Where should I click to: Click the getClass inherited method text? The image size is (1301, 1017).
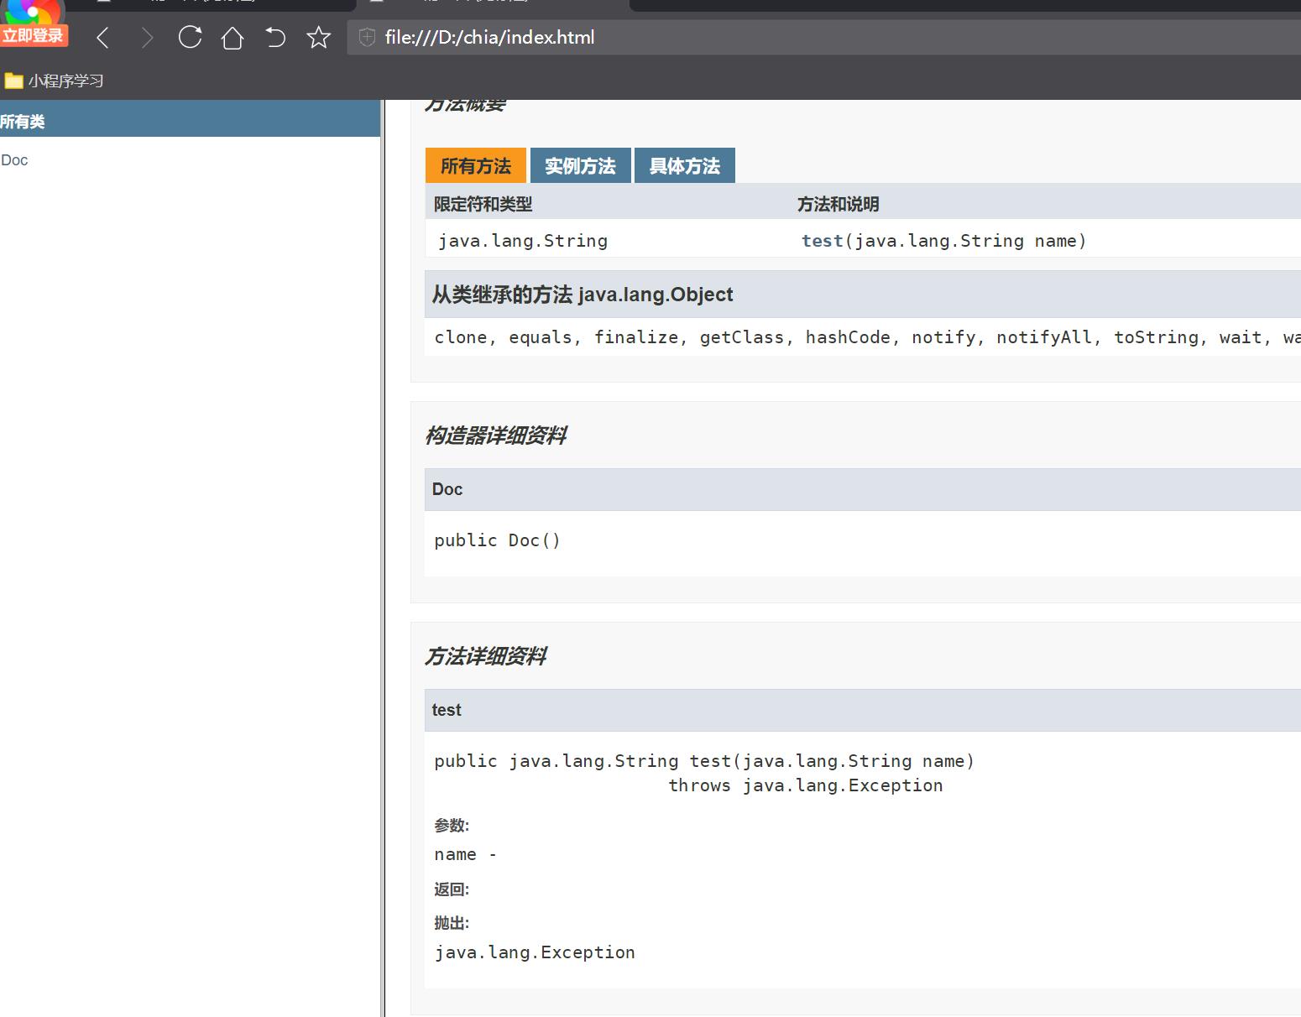[x=742, y=337]
